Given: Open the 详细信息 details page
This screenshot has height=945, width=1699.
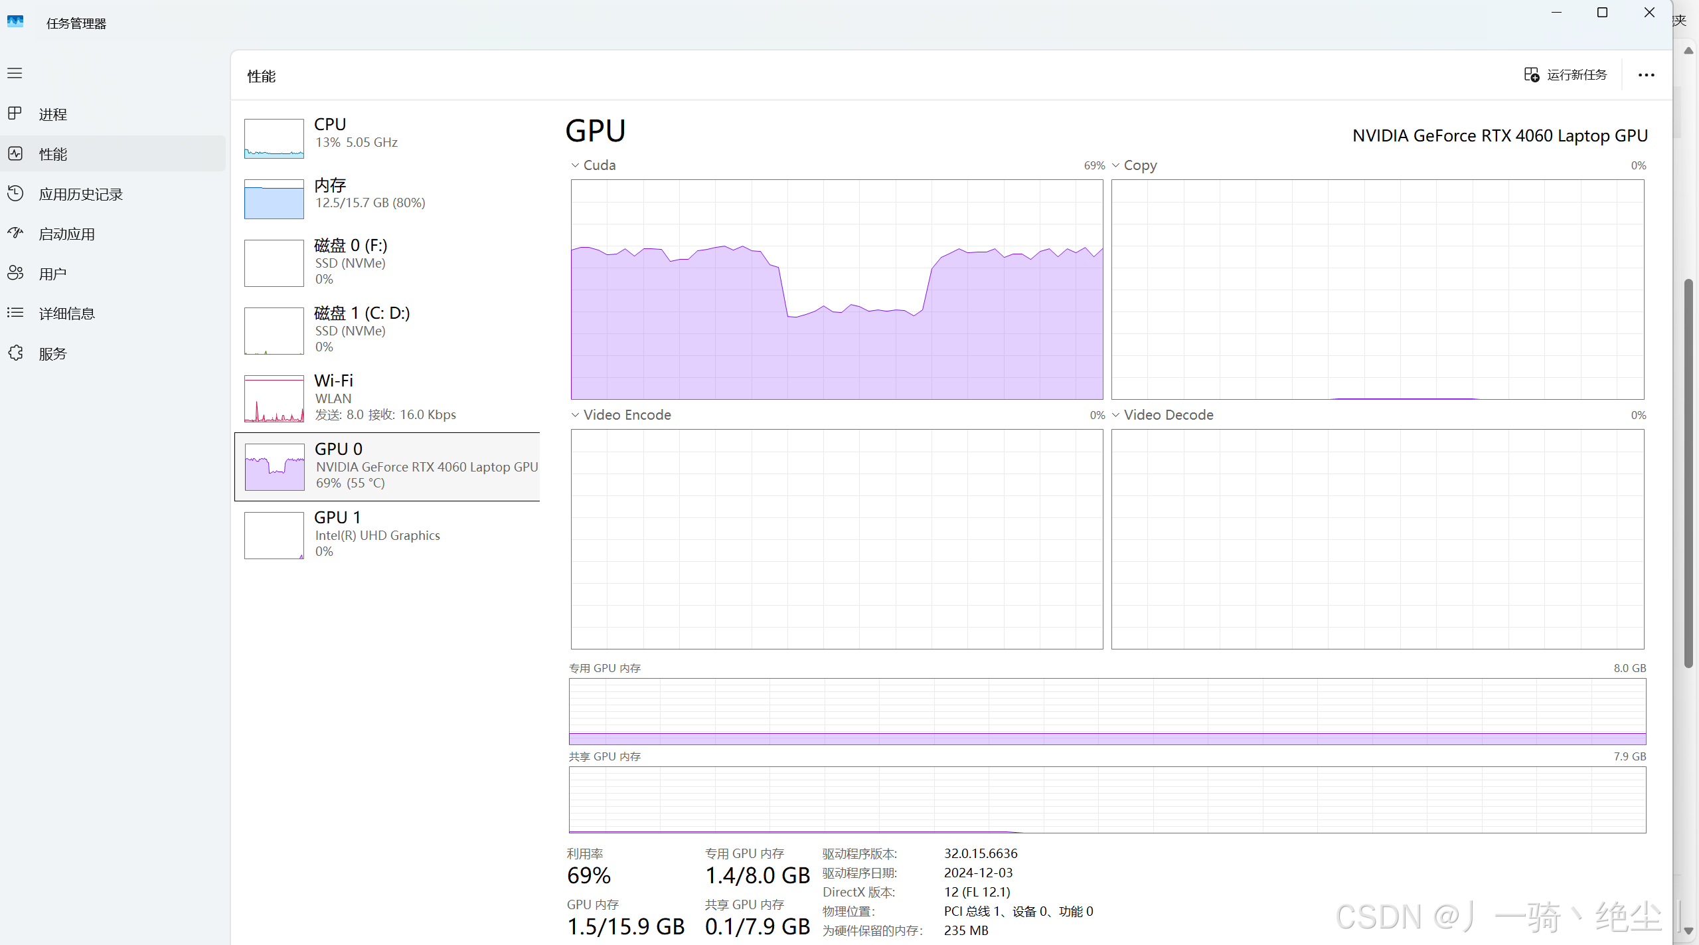Looking at the screenshot, I should (66, 313).
